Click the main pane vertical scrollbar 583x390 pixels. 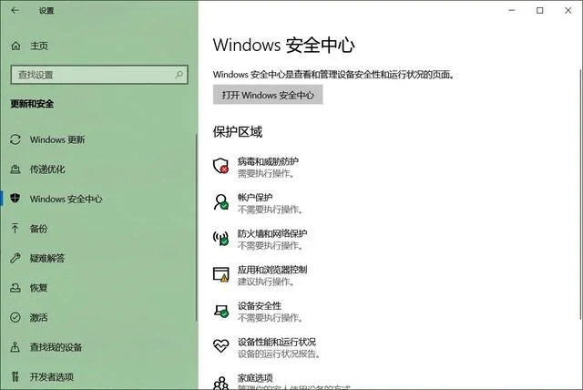(x=580, y=193)
